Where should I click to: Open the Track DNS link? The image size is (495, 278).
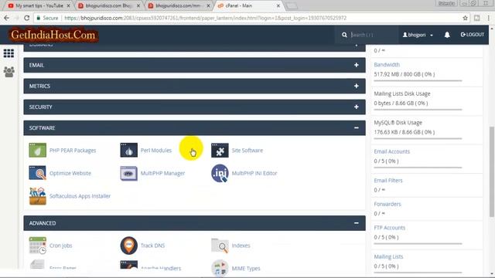[x=152, y=246]
